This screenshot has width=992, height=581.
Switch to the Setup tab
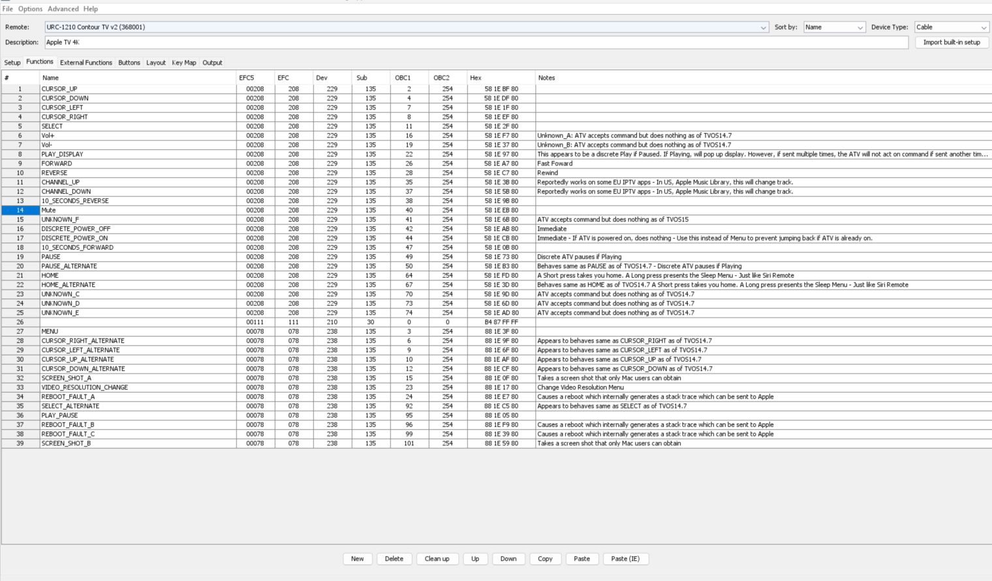pyautogui.click(x=12, y=63)
